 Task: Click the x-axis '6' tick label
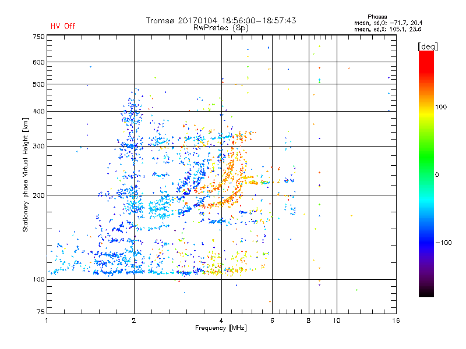point(272,320)
